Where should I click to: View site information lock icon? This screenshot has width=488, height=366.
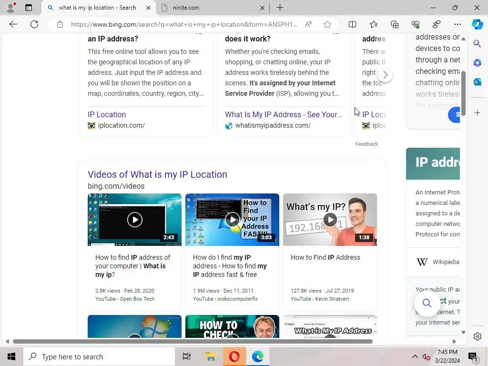point(60,24)
